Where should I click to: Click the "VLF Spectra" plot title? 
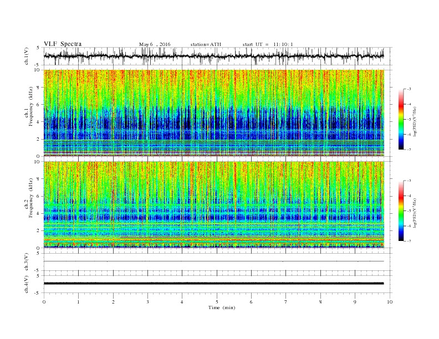(x=63, y=44)
